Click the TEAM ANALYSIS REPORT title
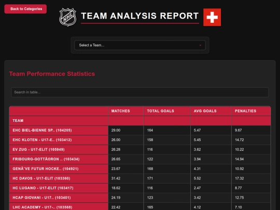Image resolution: width=280 pixels, height=210 pixels. coord(140,16)
